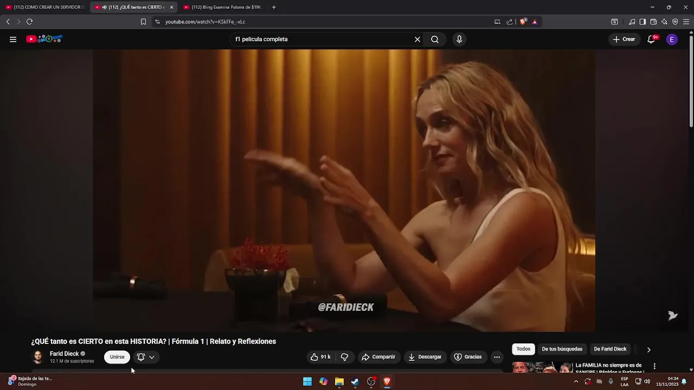Open Brave VPN shield icon
Viewport: 694px width, 390px height.
click(675, 22)
